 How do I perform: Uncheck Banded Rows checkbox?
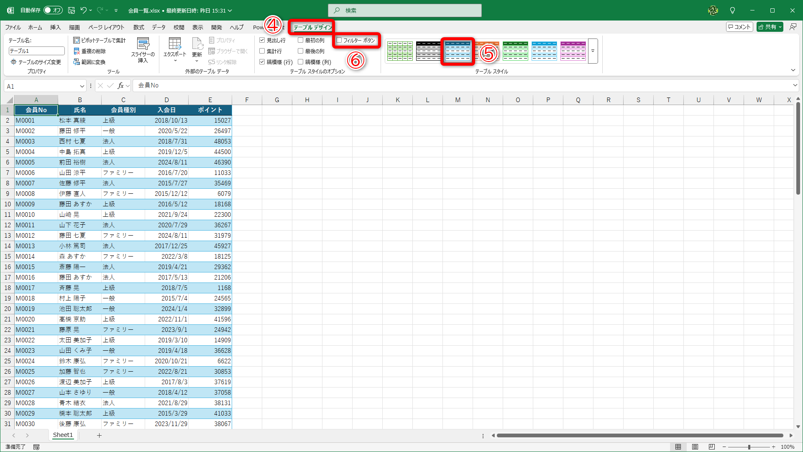(262, 62)
